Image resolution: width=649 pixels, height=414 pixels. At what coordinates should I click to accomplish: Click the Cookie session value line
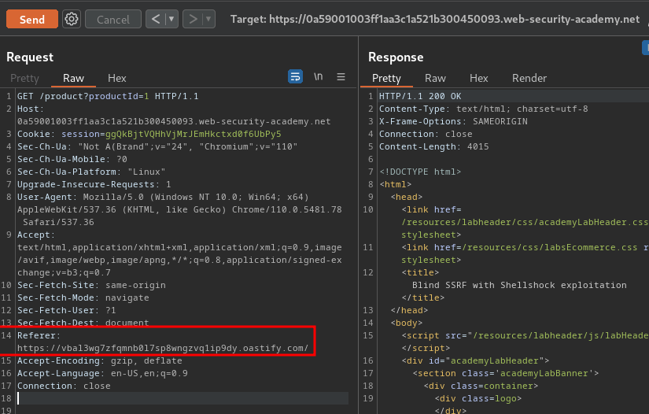pyautogui.click(x=149, y=134)
